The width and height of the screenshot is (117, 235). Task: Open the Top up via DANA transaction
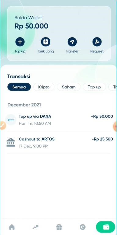[59, 120]
